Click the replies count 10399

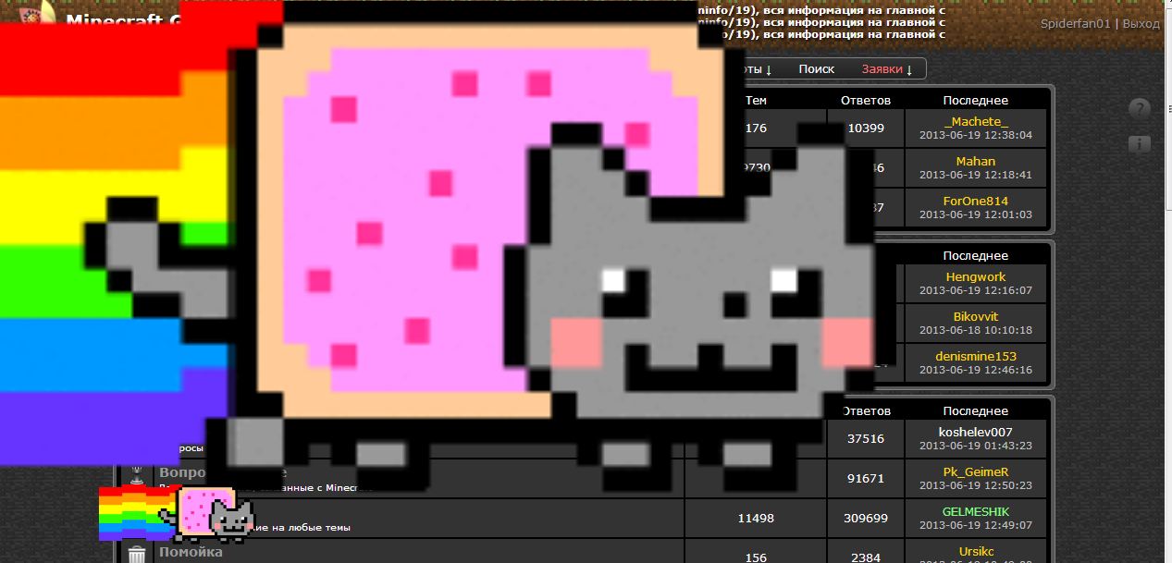866,129
